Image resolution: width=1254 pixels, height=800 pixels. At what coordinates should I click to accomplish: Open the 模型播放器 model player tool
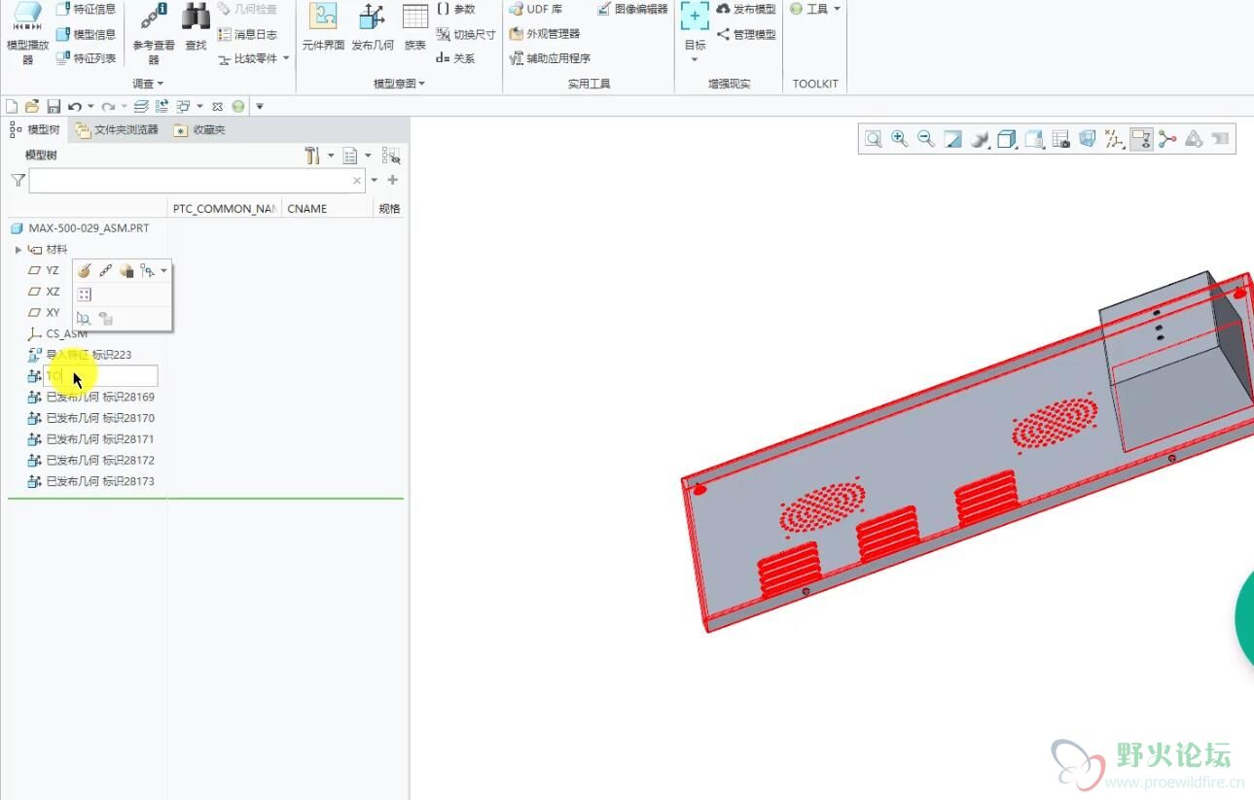pyautogui.click(x=27, y=33)
